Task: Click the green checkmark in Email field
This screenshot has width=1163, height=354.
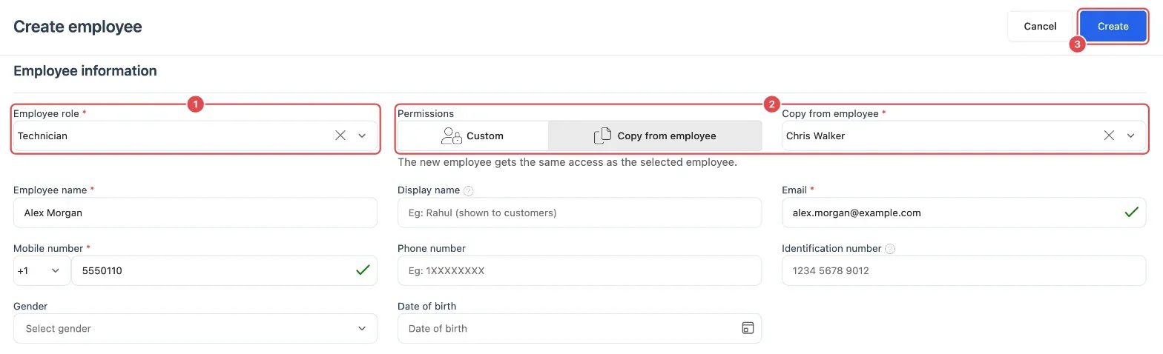Action: (1131, 213)
